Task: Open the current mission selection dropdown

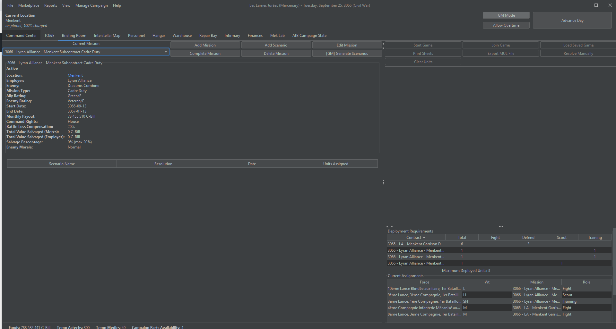Action: pyautogui.click(x=165, y=52)
